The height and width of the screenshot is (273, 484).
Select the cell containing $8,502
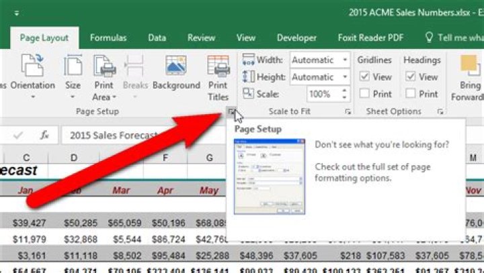click(x=127, y=256)
